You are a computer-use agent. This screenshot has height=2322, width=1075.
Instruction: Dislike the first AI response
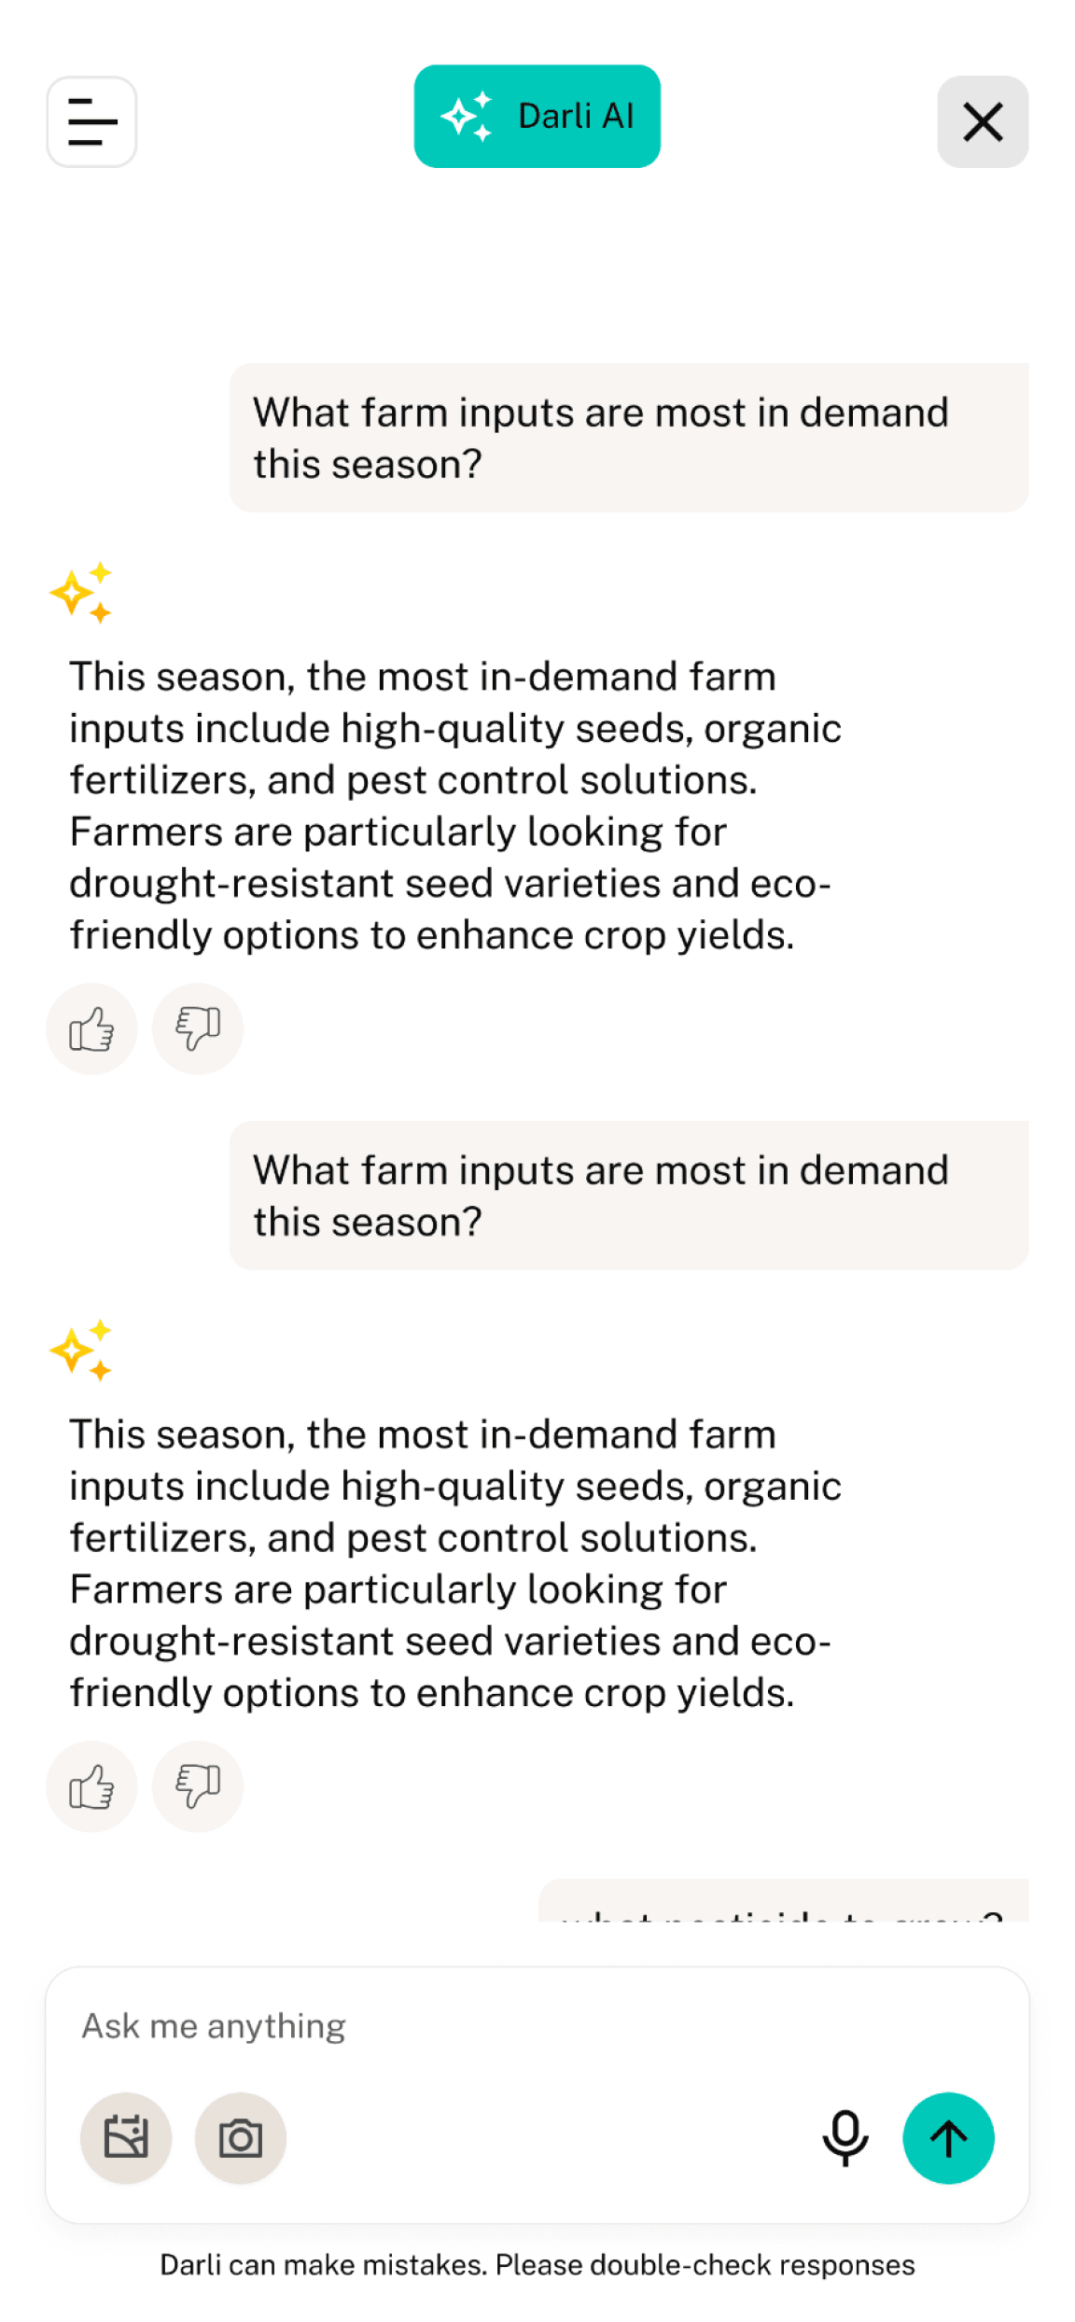[198, 1028]
